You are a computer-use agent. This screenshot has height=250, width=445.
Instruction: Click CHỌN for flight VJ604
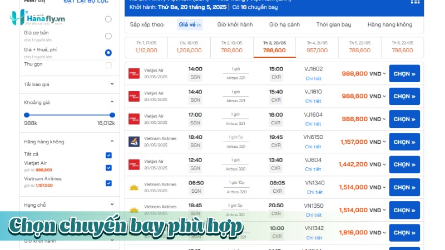pyautogui.click(x=404, y=164)
